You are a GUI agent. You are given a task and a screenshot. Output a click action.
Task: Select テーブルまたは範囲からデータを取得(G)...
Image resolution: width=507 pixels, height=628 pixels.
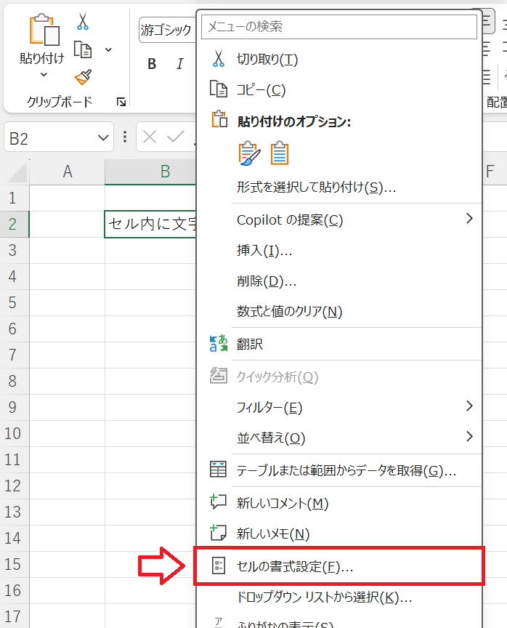pos(339,470)
